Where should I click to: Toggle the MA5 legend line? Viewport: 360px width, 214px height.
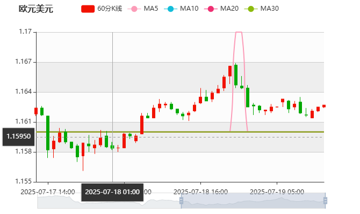click(143, 9)
